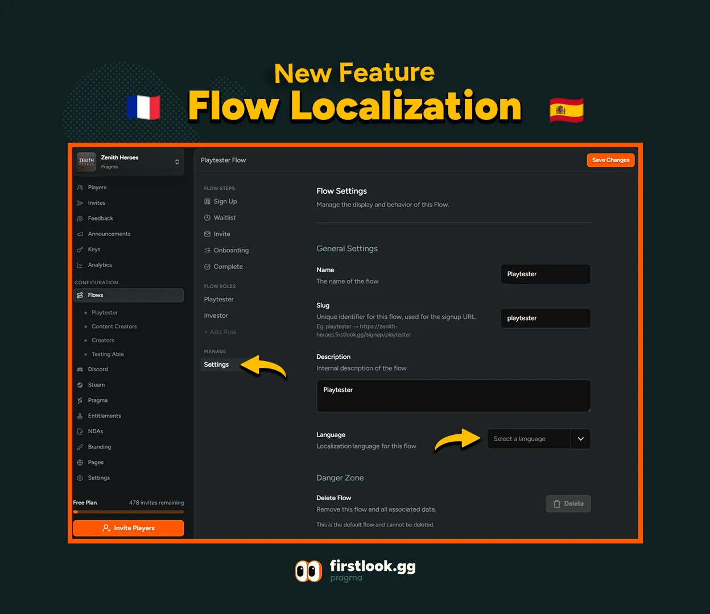Select the Players icon in the sidebar
Screen dimensions: 710x614
tap(80, 187)
